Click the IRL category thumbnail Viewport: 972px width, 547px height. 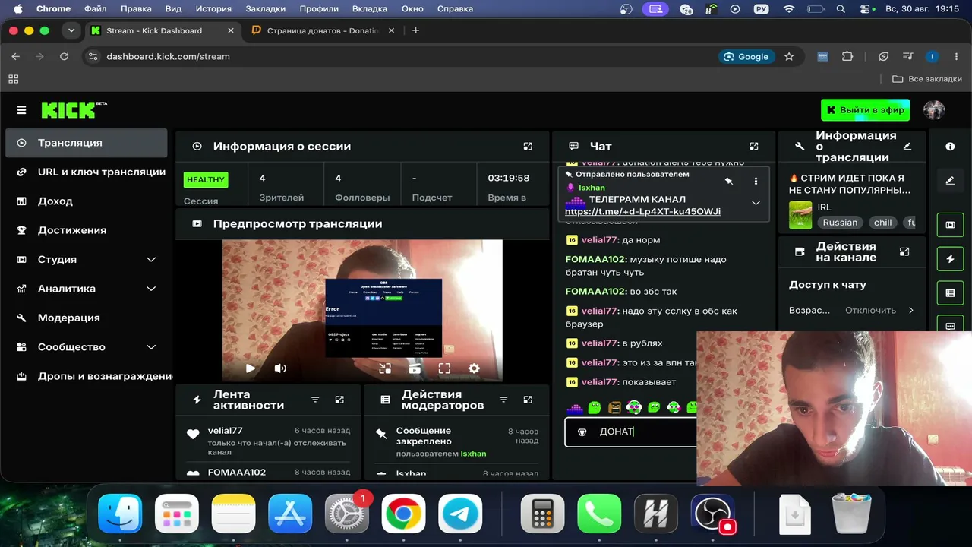(800, 215)
